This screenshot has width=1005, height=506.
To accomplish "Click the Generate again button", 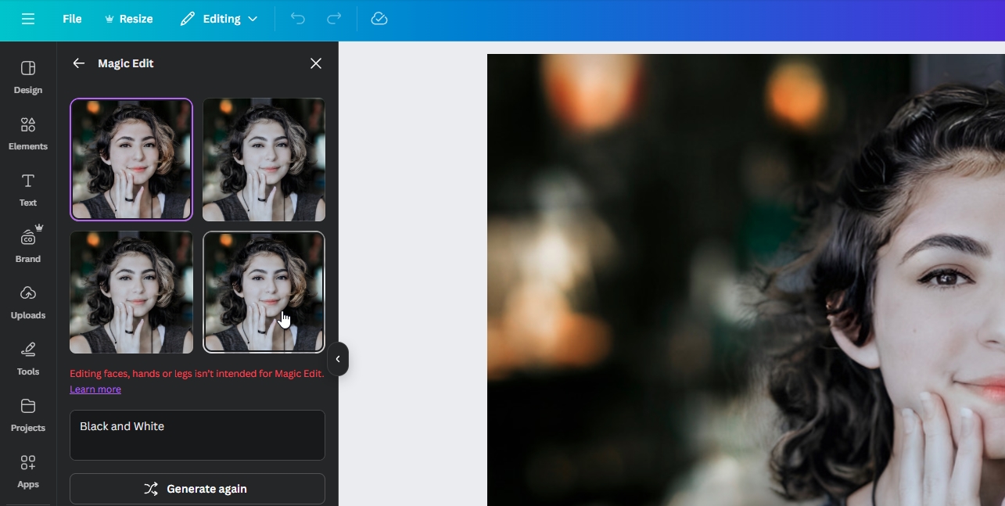I will pos(197,489).
